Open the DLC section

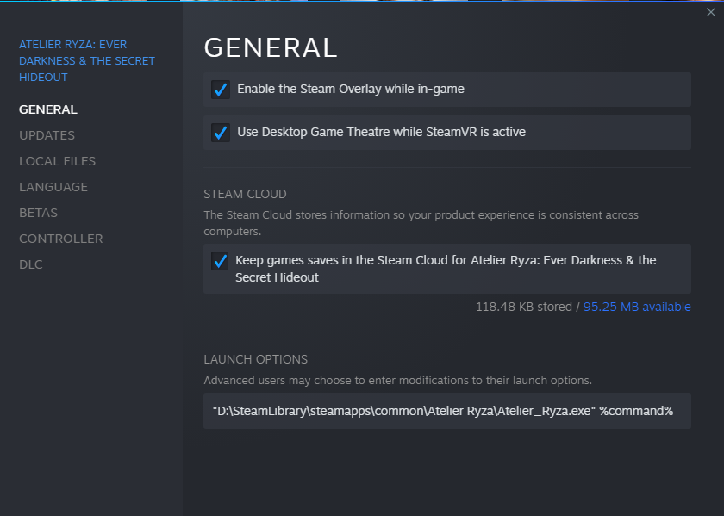31,264
